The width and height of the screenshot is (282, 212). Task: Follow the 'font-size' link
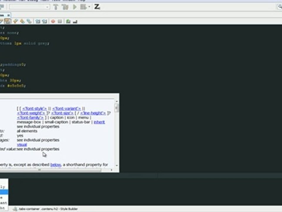62,113
